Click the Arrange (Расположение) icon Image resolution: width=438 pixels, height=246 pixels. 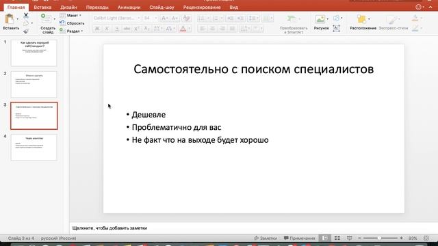361,19
